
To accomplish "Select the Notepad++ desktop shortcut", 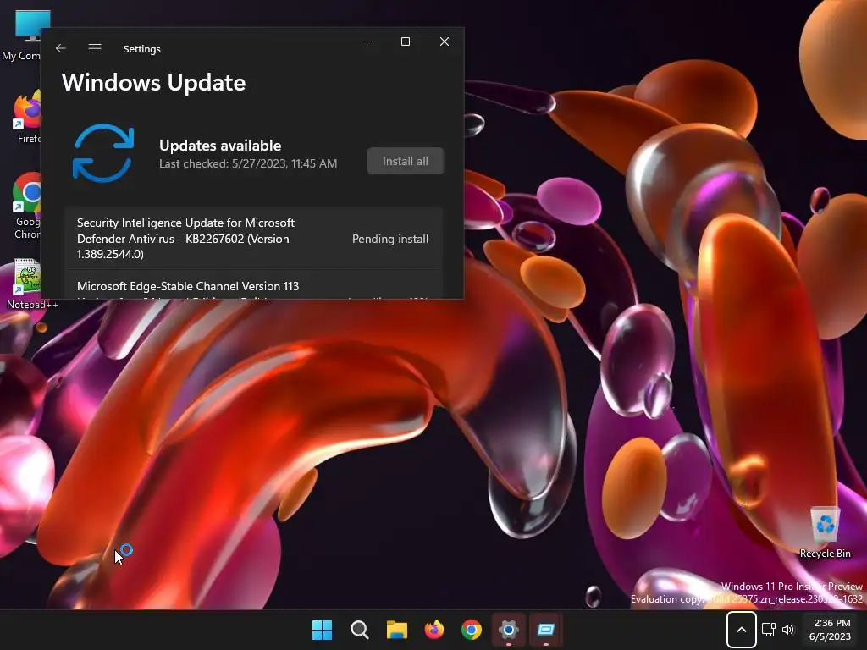I will tap(30, 284).
